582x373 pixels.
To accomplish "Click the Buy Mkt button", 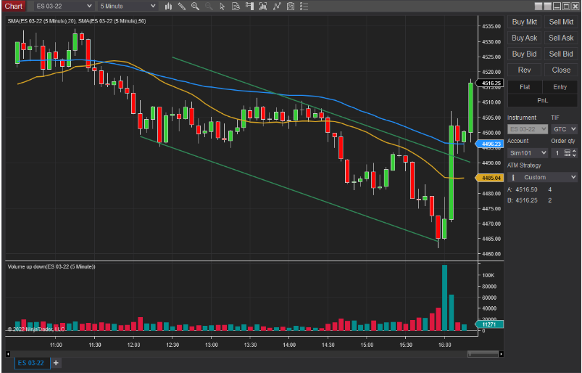I will pyautogui.click(x=524, y=22).
